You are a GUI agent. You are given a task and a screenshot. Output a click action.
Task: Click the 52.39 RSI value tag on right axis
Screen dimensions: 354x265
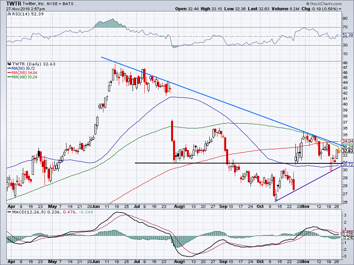click(347, 35)
